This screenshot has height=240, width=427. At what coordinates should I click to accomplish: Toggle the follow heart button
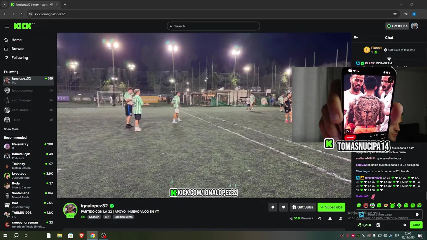click(x=283, y=207)
